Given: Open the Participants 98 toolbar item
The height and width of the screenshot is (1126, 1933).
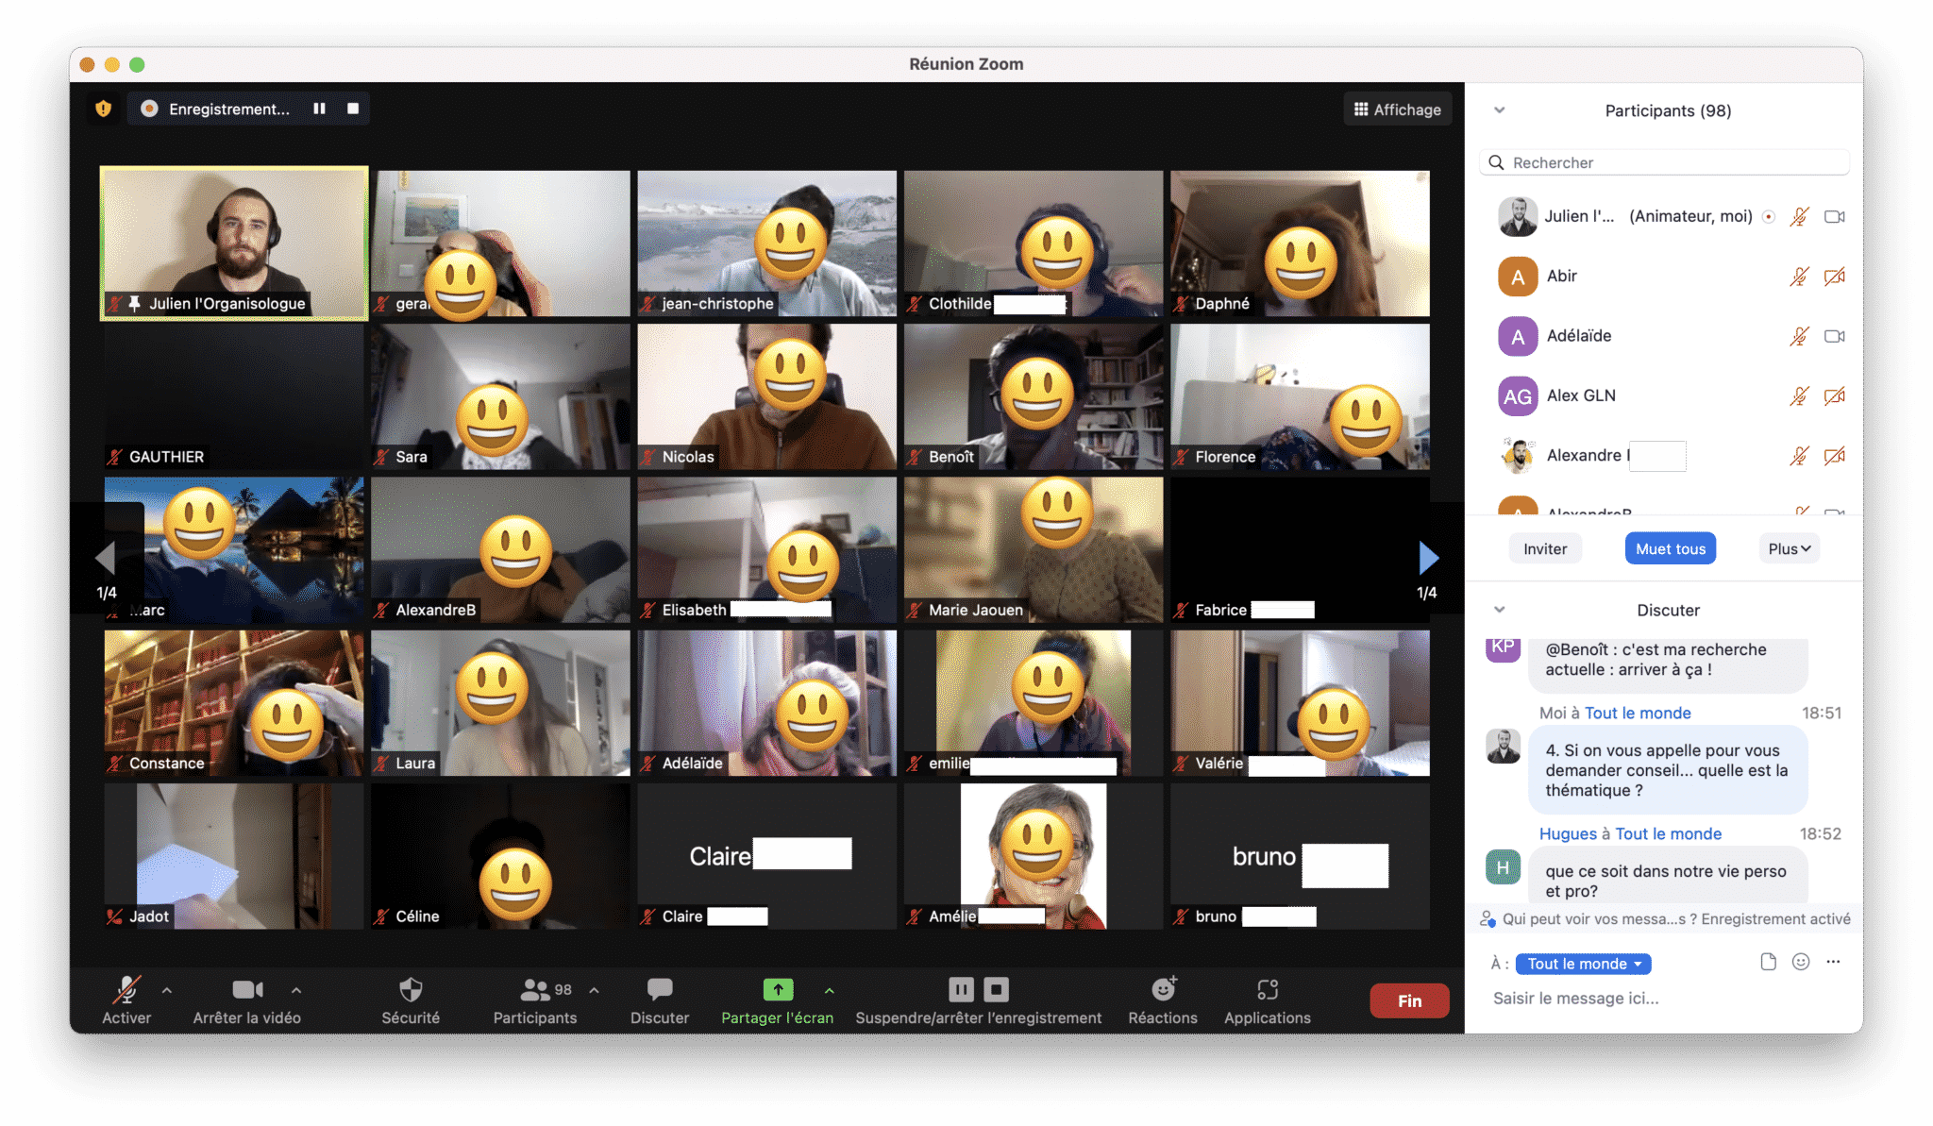Looking at the screenshot, I should point(535,990).
